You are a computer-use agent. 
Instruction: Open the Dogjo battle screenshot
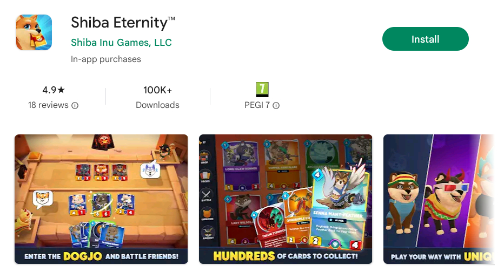(x=101, y=199)
